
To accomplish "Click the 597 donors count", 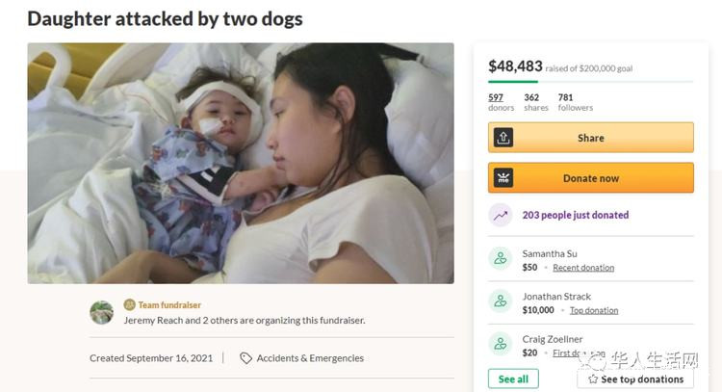I will tap(496, 97).
